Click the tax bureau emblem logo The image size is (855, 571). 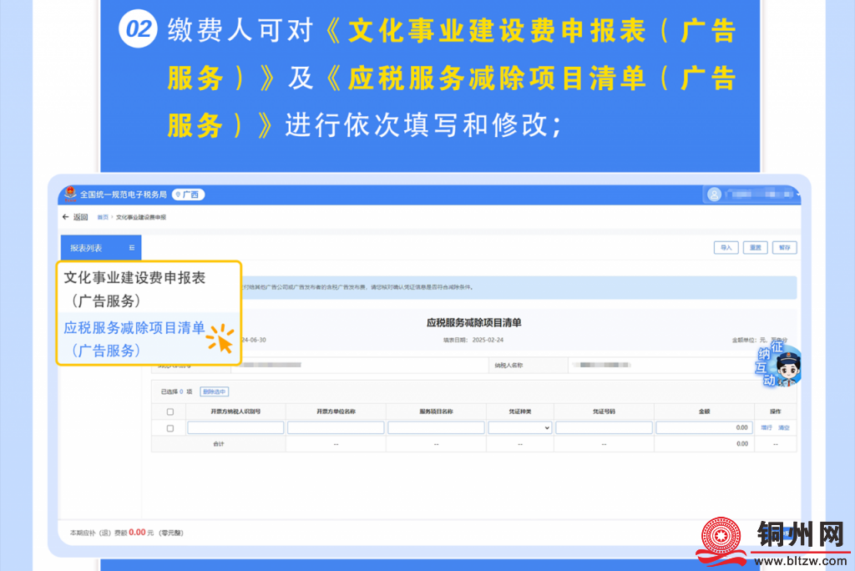pos(70,195)
